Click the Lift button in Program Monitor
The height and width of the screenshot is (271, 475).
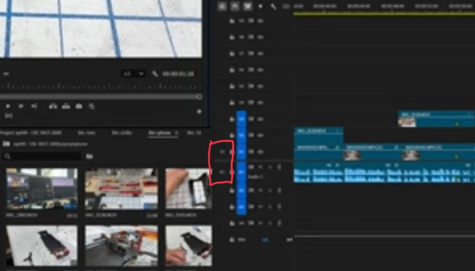[x=53, y=106]
